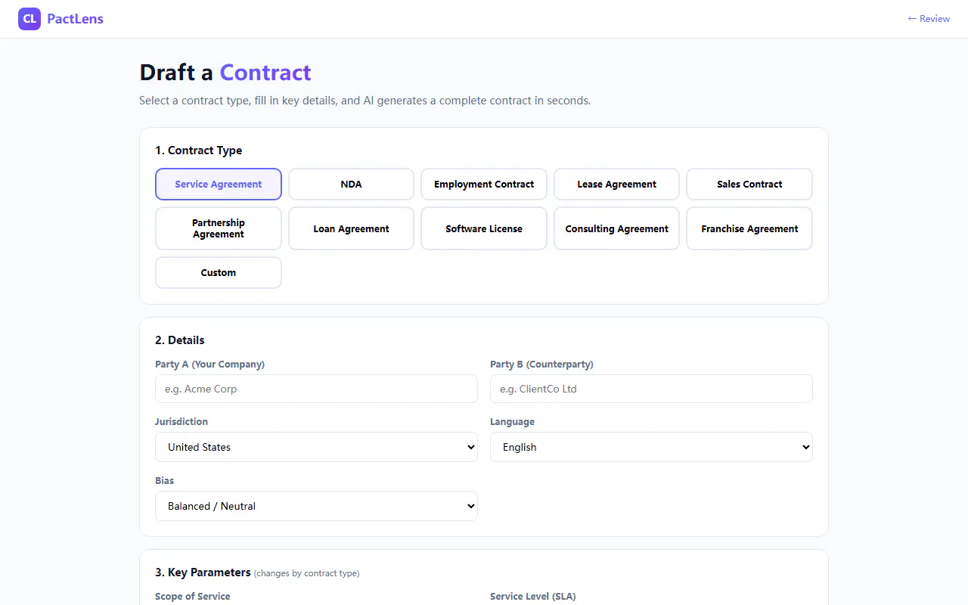Select the Service Agreement contract type
The width and height of the screenshot is (968, 605).
[219, 184]
